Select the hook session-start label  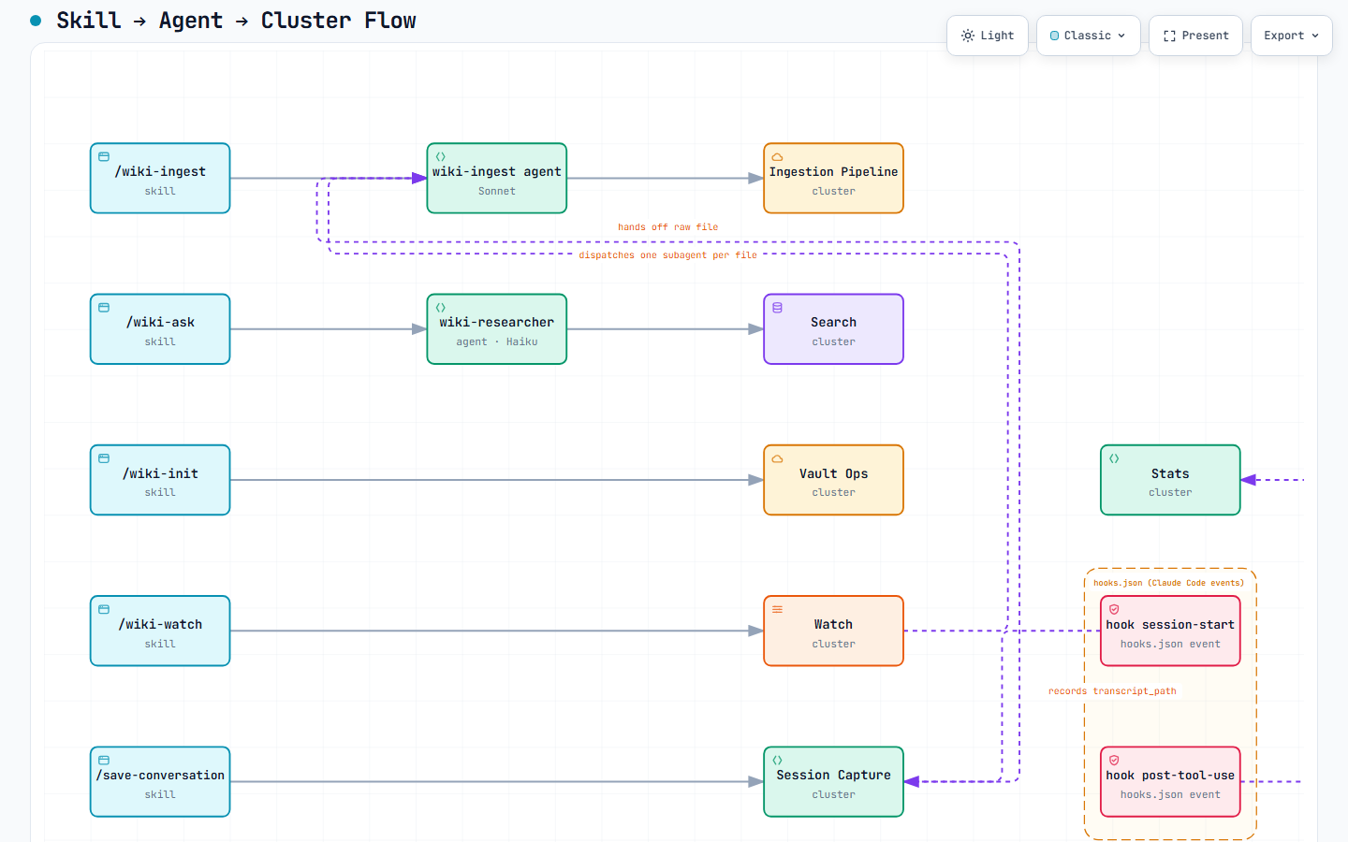click(x=1170, y=624)
